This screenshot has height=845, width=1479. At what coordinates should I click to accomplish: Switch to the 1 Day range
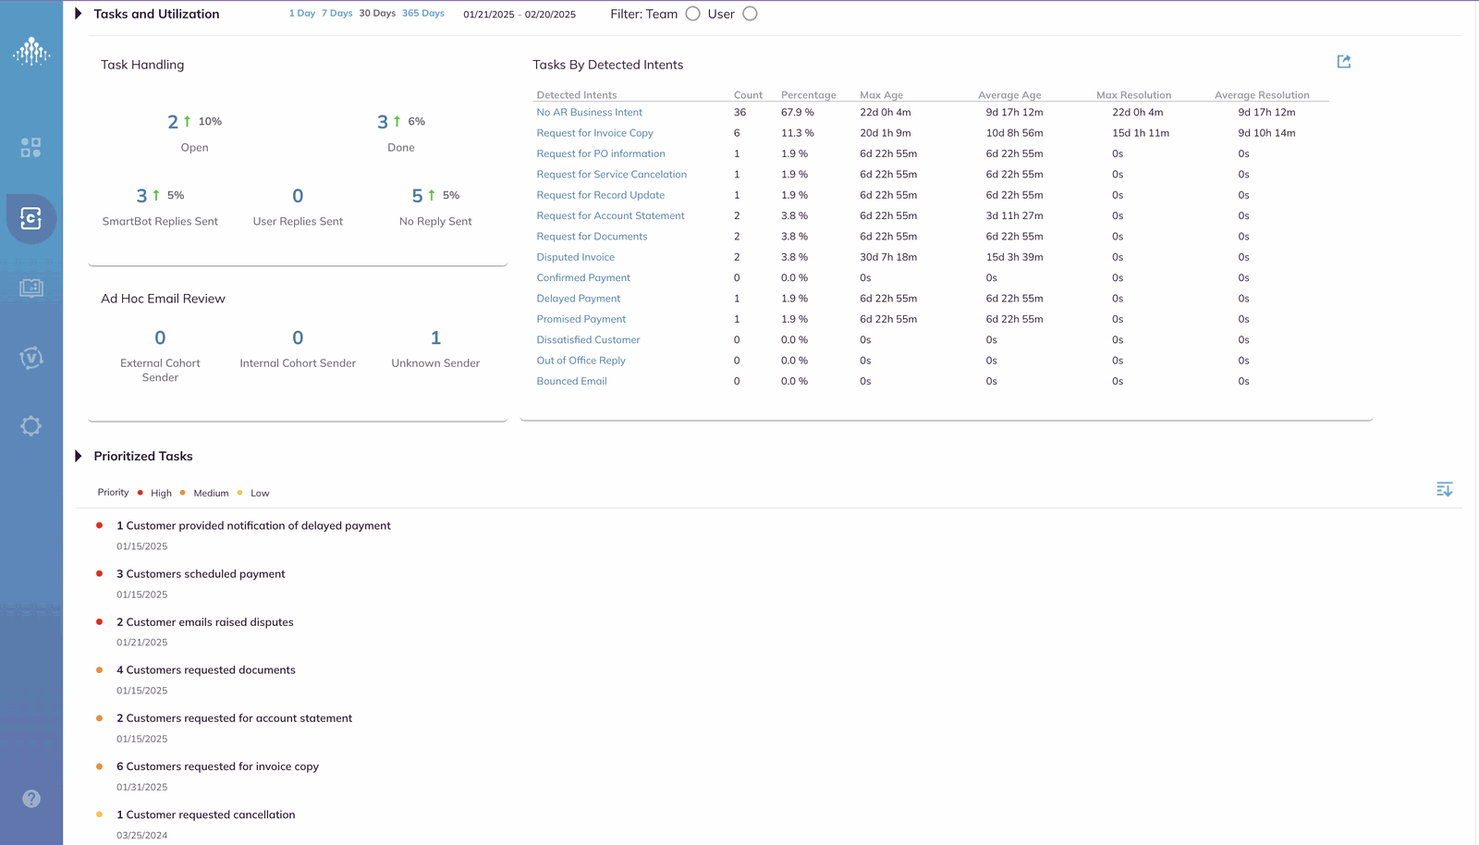pos(302,14)
